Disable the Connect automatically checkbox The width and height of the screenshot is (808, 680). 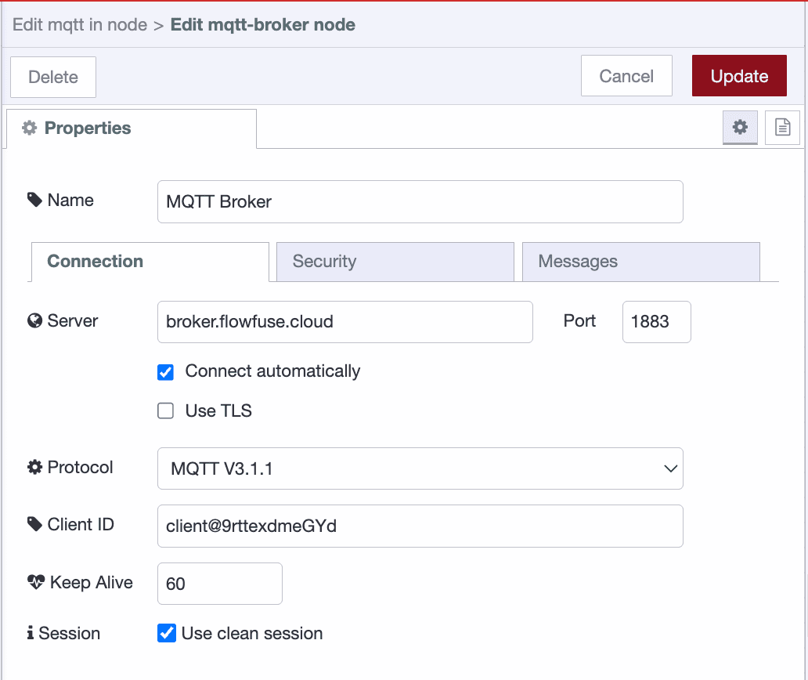[x=165, y=371]
